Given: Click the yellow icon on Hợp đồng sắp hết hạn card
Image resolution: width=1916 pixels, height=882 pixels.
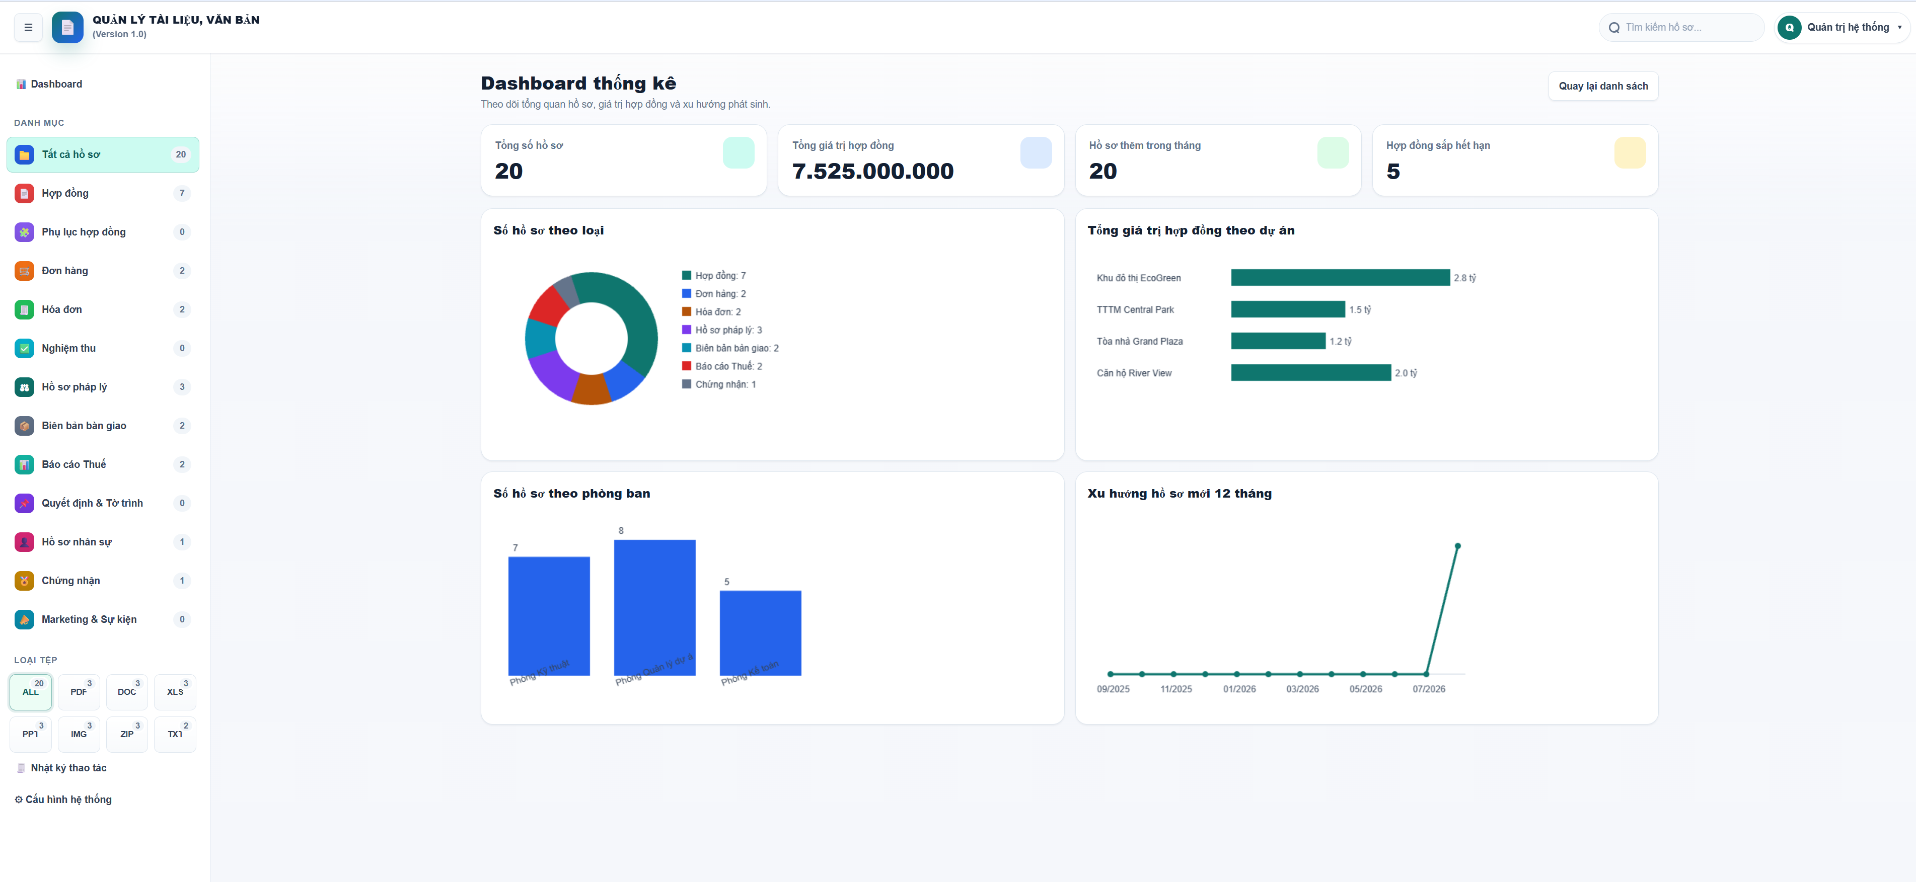Looking at the screenshot, I should coord(1630,152).
